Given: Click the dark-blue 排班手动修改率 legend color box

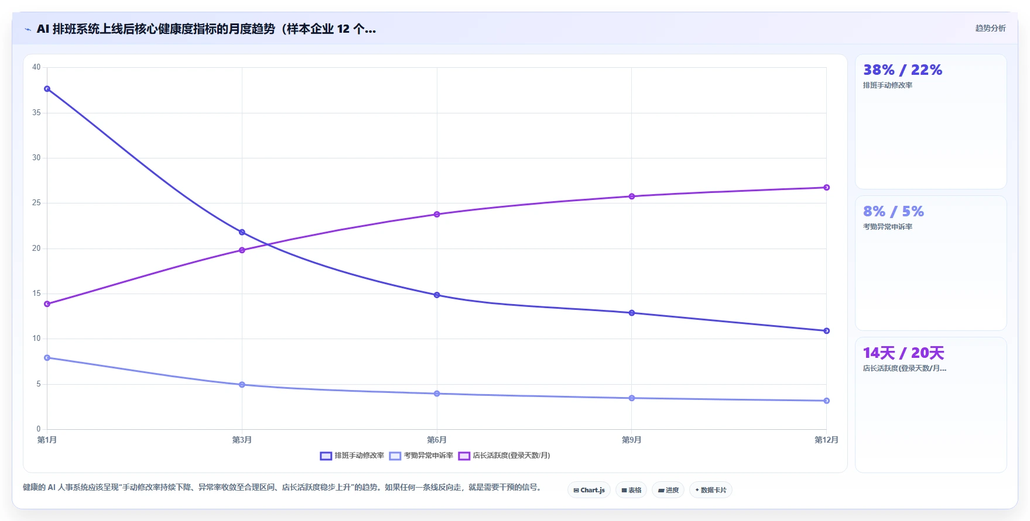Looking at the screenshot, I should (x=326, y=456).
